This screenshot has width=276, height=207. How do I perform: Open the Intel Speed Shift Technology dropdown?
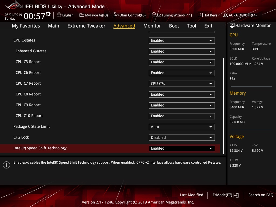click(182, 149)
